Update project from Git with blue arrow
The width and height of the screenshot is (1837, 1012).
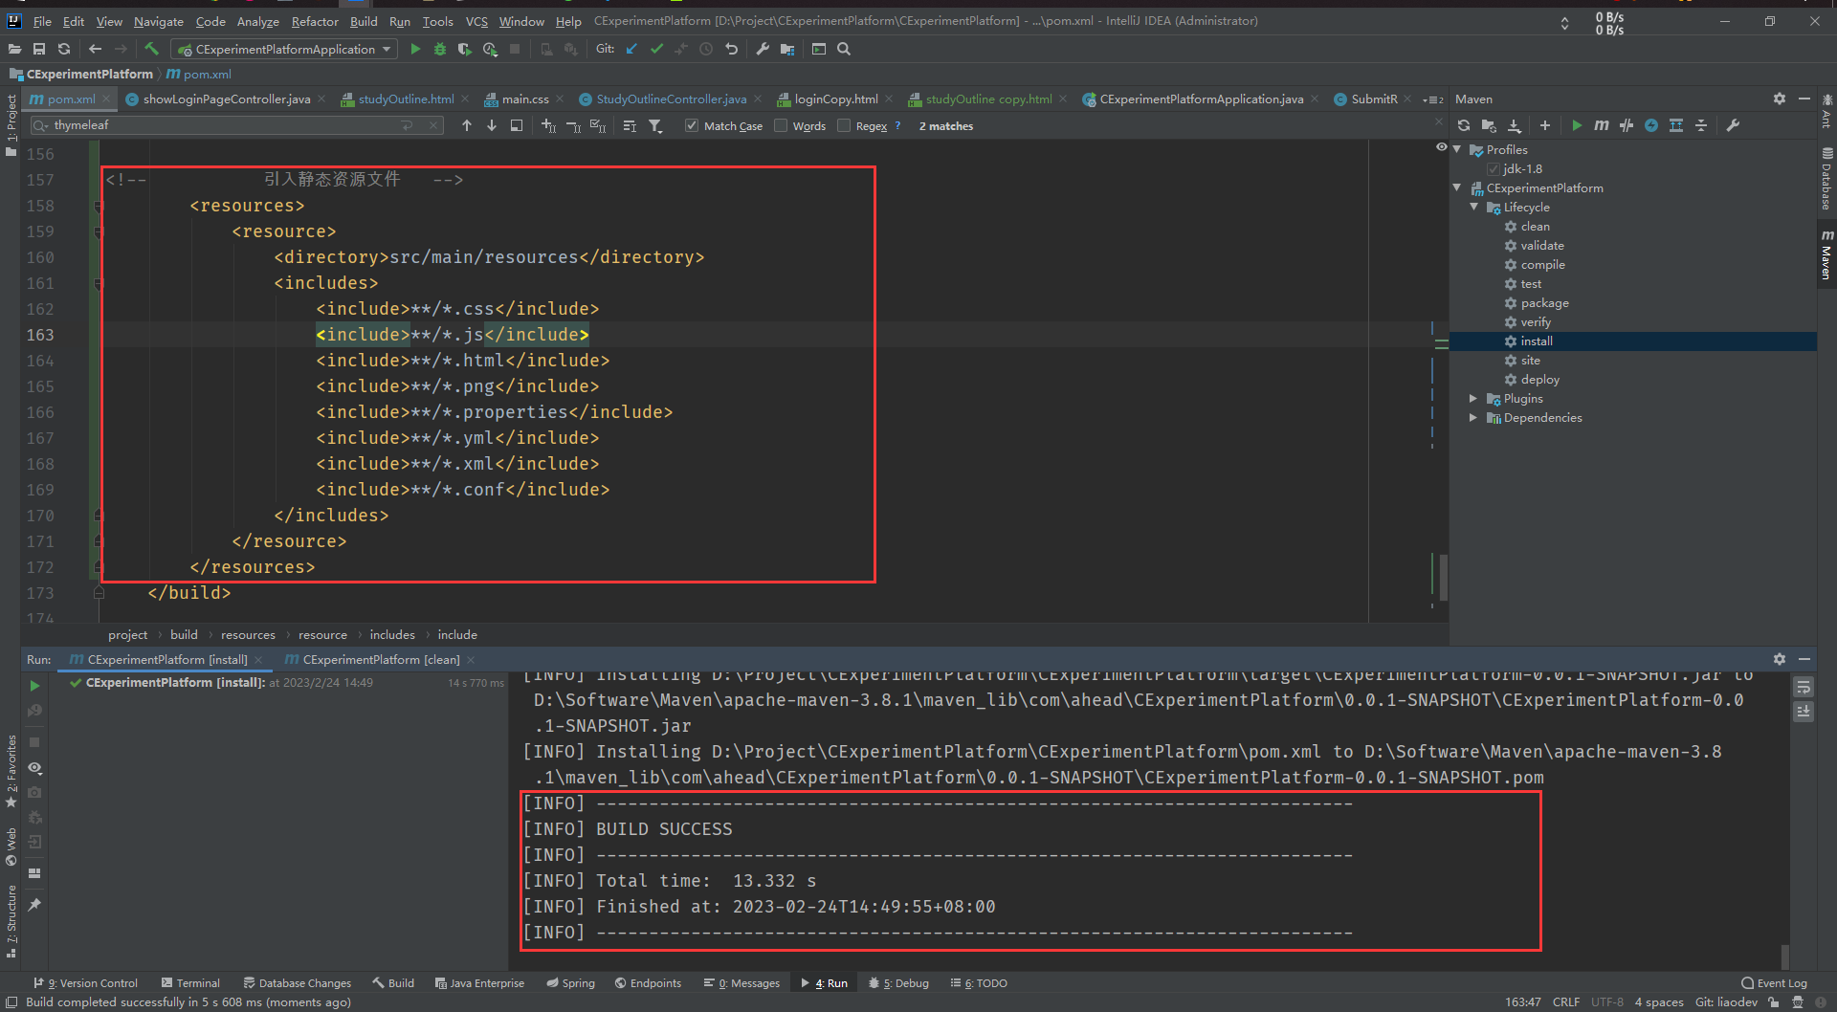click(x=631, y=49)
